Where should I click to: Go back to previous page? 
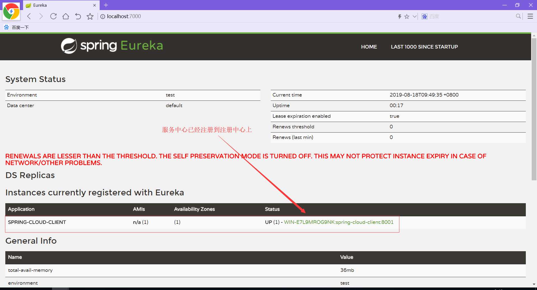(x=29, y=16)
